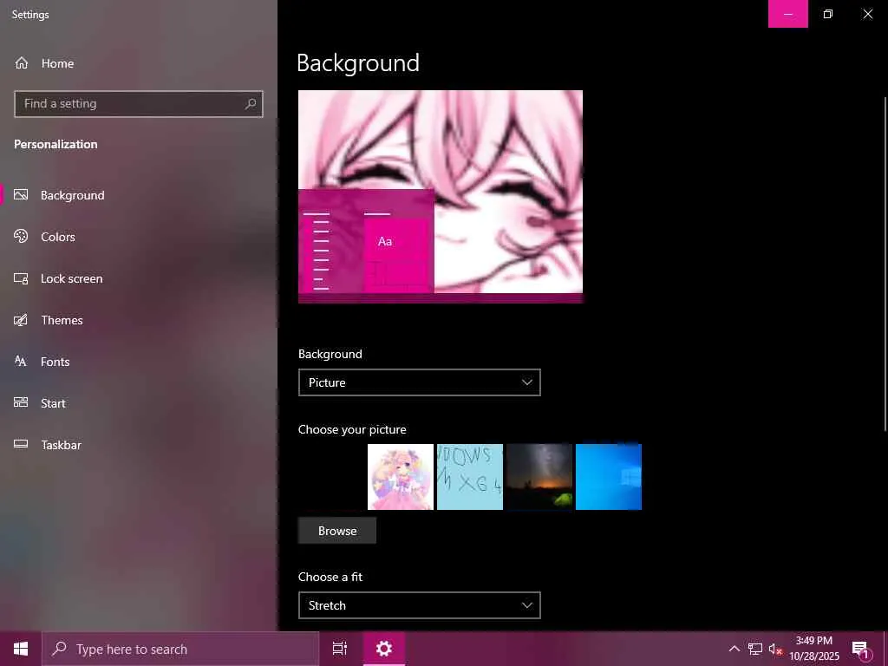Click the taskbar Type here to search box

180,649
